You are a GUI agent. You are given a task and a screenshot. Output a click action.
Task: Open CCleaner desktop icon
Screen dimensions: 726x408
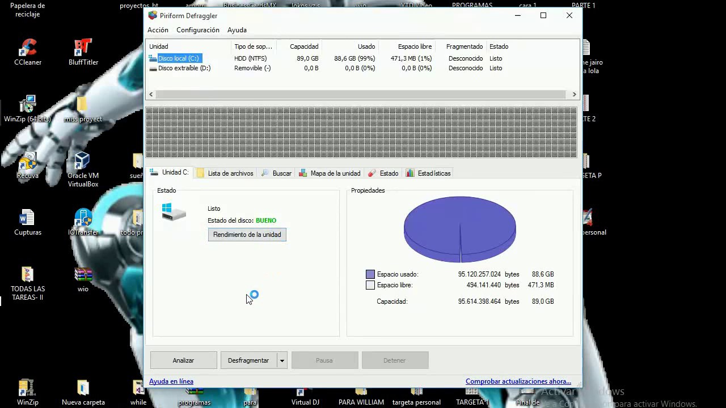28,52
